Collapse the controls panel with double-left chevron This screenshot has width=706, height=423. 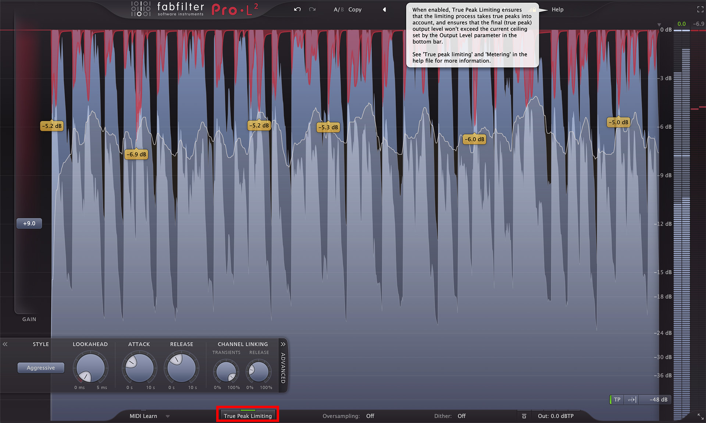pos(5,344)
